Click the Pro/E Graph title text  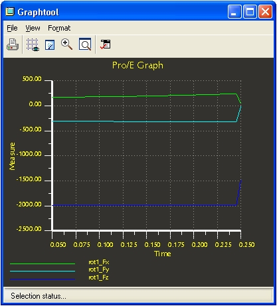(138, 66)
